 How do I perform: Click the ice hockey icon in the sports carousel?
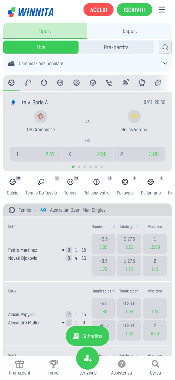109,83
